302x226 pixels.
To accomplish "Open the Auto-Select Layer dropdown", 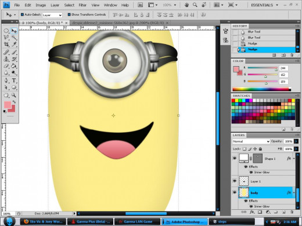I will click(52, 15).
